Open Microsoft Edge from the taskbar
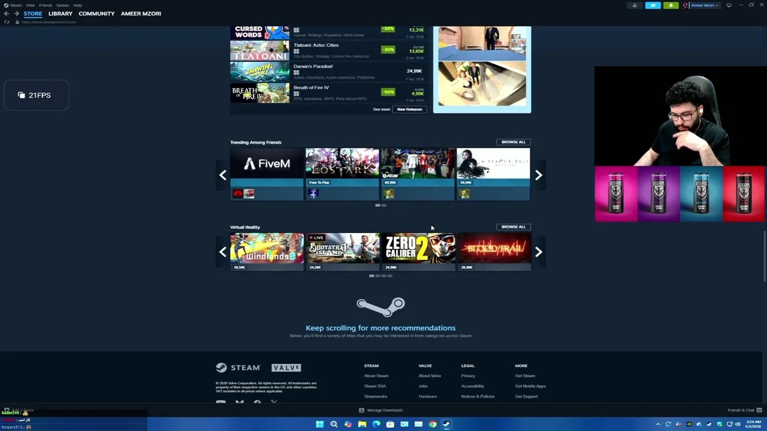Screen dimensions: 767x431 pos(376,424)
